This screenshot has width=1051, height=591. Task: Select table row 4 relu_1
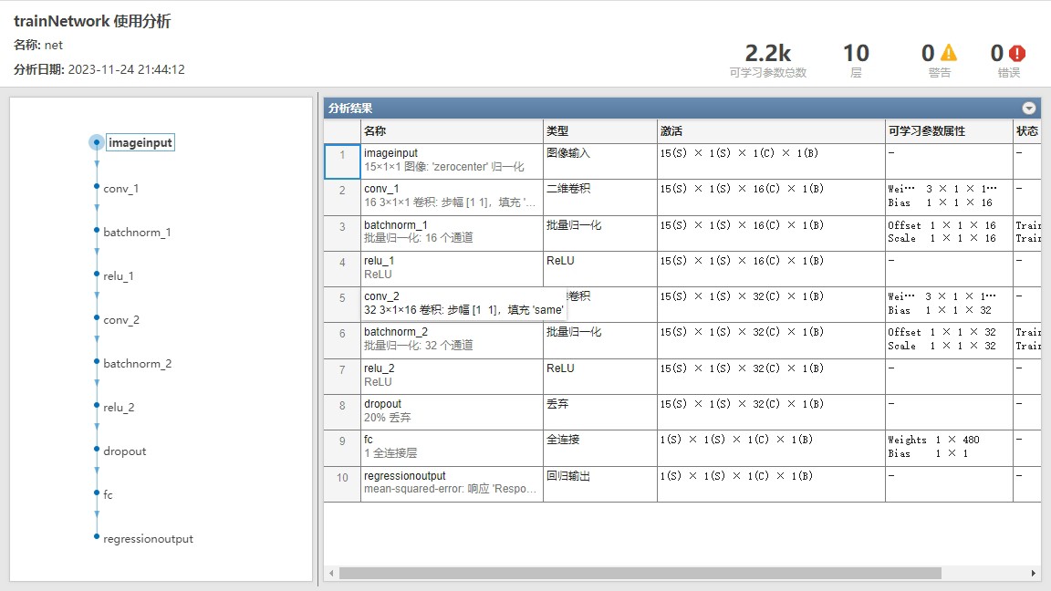pyautogui.click(x=682, y=269)
